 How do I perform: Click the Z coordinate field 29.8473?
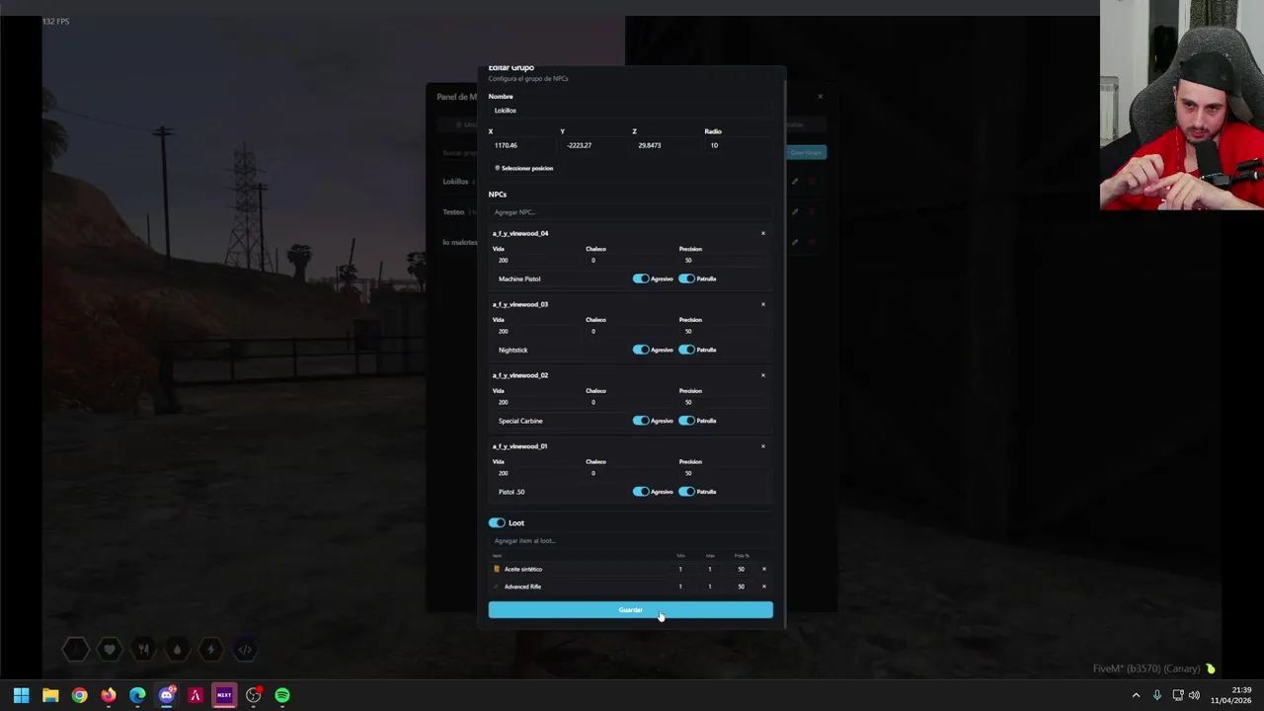tap(667, 145)
